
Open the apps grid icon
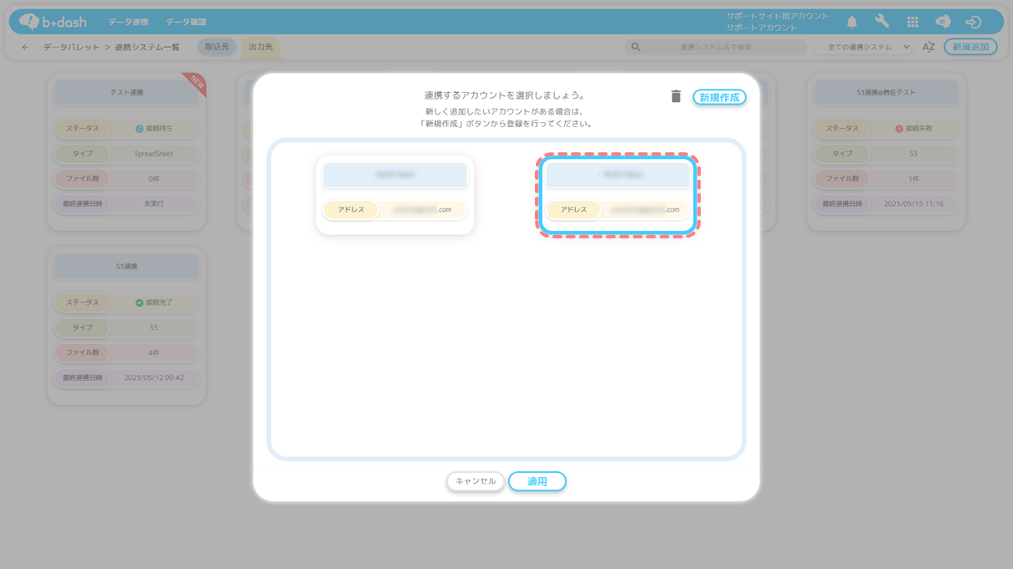[913, 22]
